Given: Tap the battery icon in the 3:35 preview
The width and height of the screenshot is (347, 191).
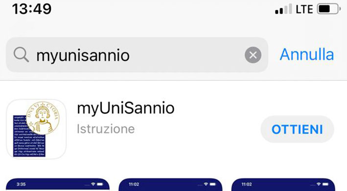Looking at the screenshot, I should point(100,184).
